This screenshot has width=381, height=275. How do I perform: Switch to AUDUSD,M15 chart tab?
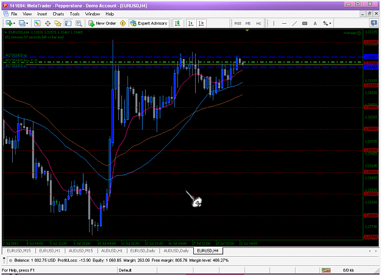[x=80, y=251]
